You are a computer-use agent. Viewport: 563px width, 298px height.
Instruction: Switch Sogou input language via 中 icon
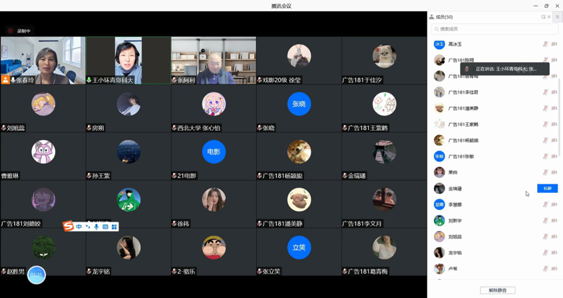coord(79,227)
